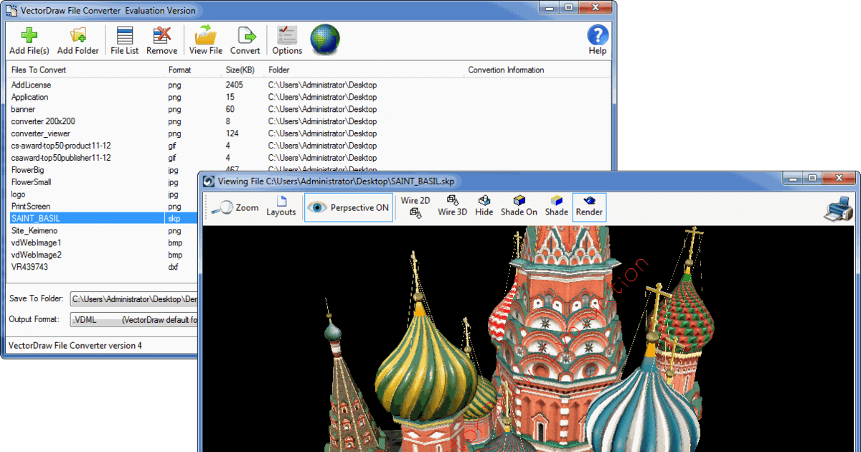Toggle Perspective ON in the viewer
This screenshot has width=861, height=452.
(x=348, y=207)
